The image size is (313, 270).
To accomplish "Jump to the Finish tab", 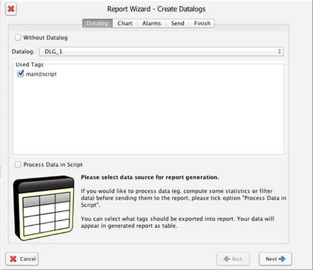I will pos(202,23).
